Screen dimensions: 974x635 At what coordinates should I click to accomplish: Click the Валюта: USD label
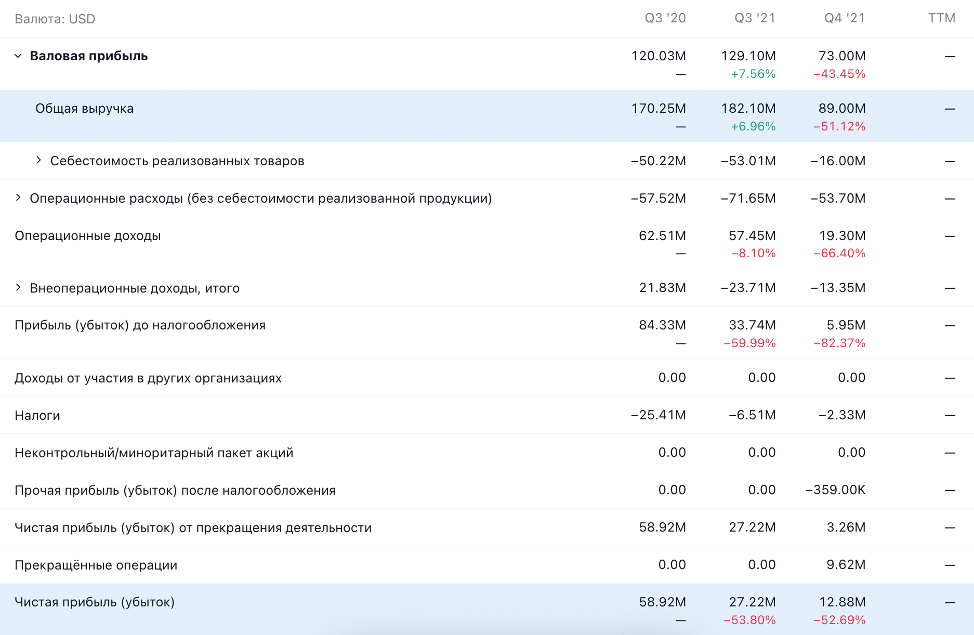[x=55, y=19]
